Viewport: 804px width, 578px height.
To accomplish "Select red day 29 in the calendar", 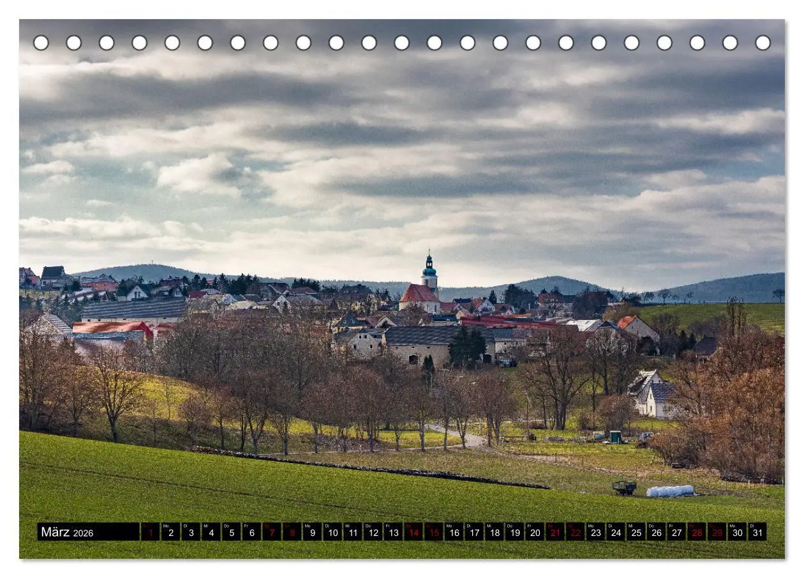I will click(x=717, y=532).
